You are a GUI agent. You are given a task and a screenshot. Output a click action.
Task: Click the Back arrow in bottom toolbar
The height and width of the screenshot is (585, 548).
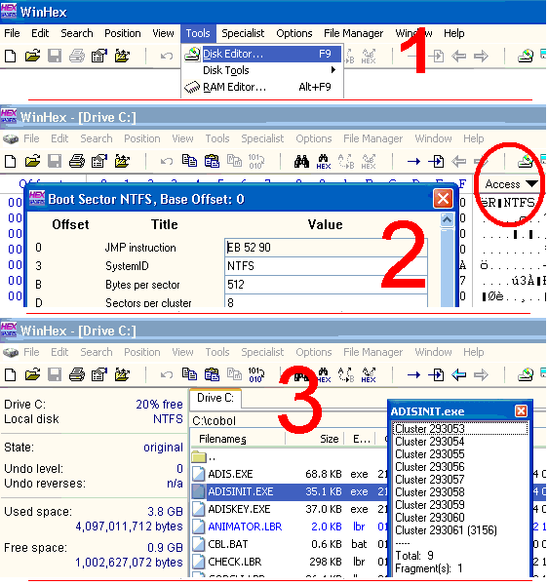tap(458, 374)
